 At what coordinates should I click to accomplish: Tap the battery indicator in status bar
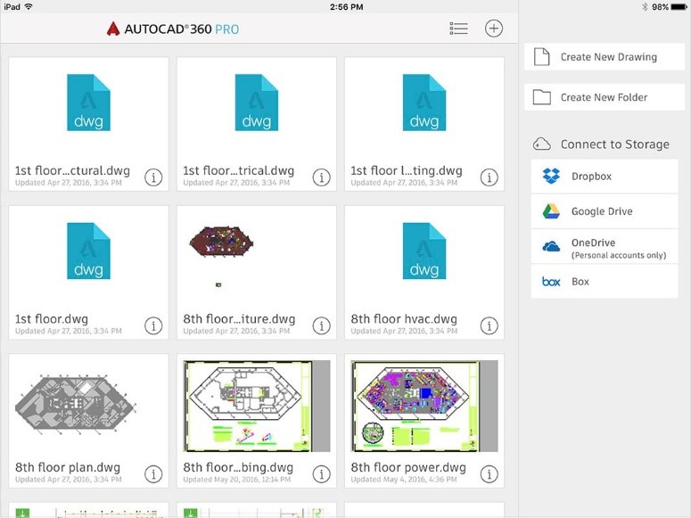click(679, 6)
